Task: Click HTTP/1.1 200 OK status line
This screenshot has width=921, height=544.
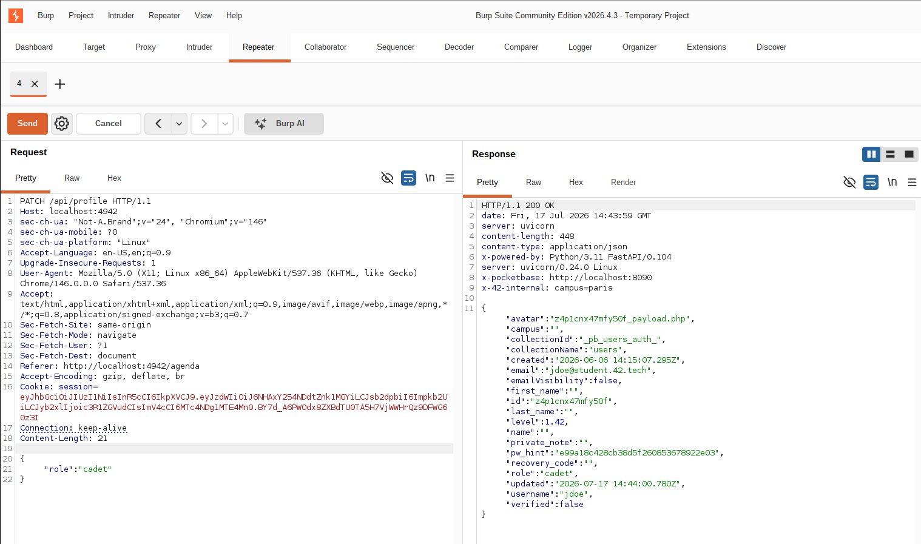Action: tap(518, 206)
